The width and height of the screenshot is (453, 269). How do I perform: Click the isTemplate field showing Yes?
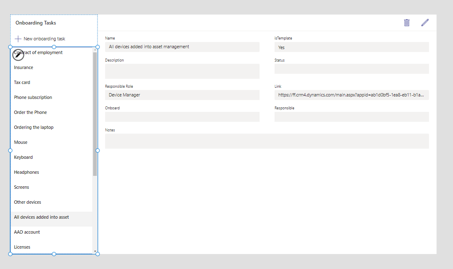pyautogui.click(x=351, y=47)
